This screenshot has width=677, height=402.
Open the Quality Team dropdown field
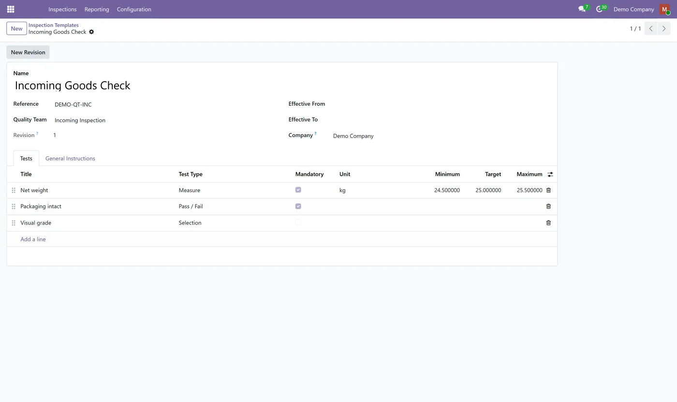pos(164,120)
